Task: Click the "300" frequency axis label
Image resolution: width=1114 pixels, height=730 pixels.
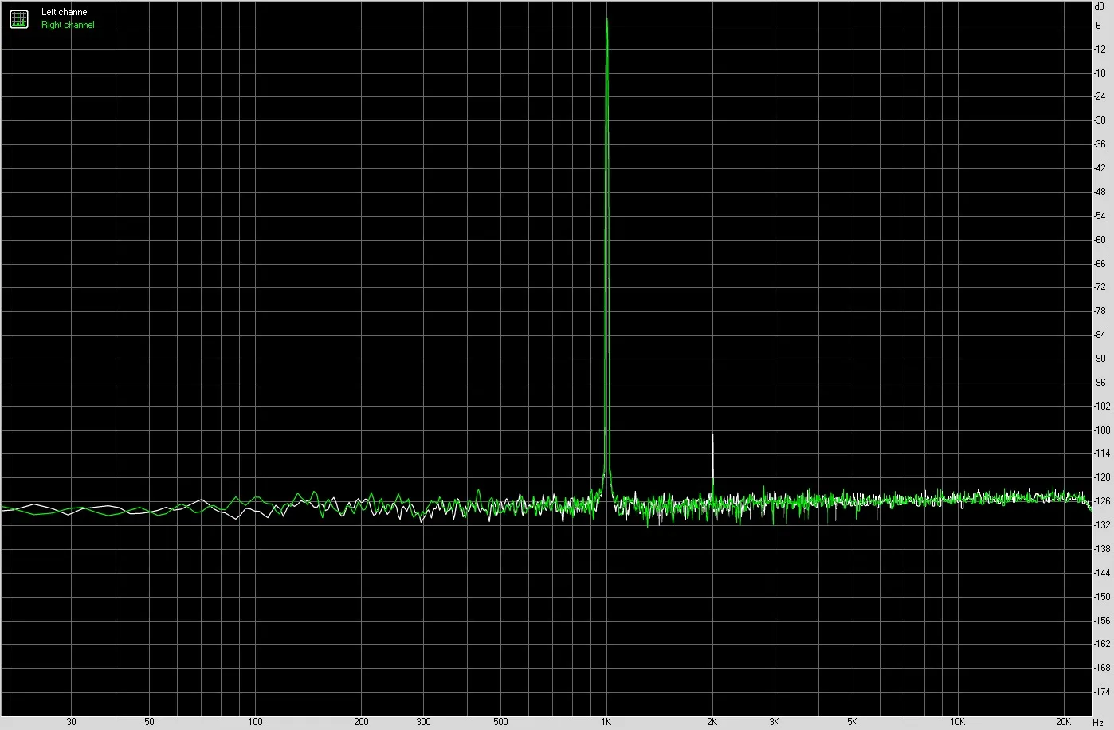Action: [423, 722]
